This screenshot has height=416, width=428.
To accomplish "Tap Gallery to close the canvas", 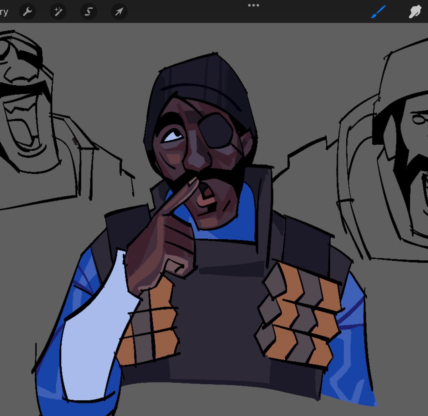I will click(x=4, y=11).
